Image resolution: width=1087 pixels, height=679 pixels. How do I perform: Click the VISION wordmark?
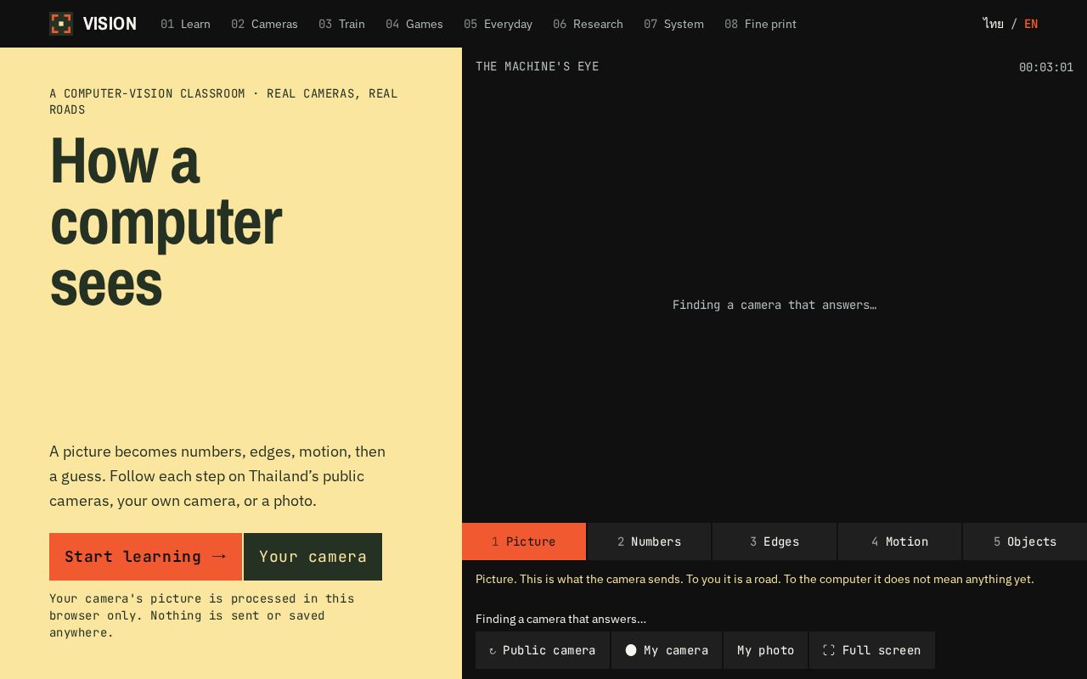110,24
